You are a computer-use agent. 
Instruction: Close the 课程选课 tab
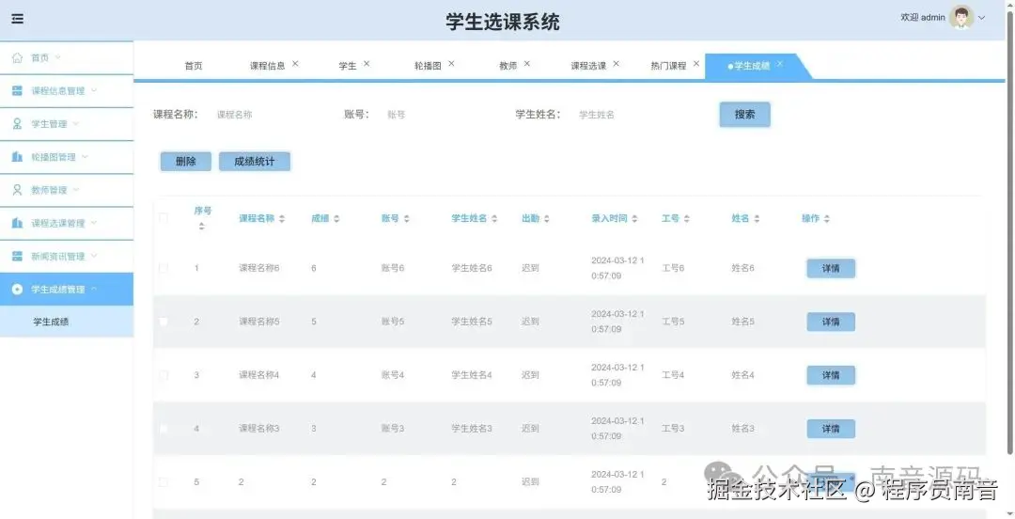(616, 64)
